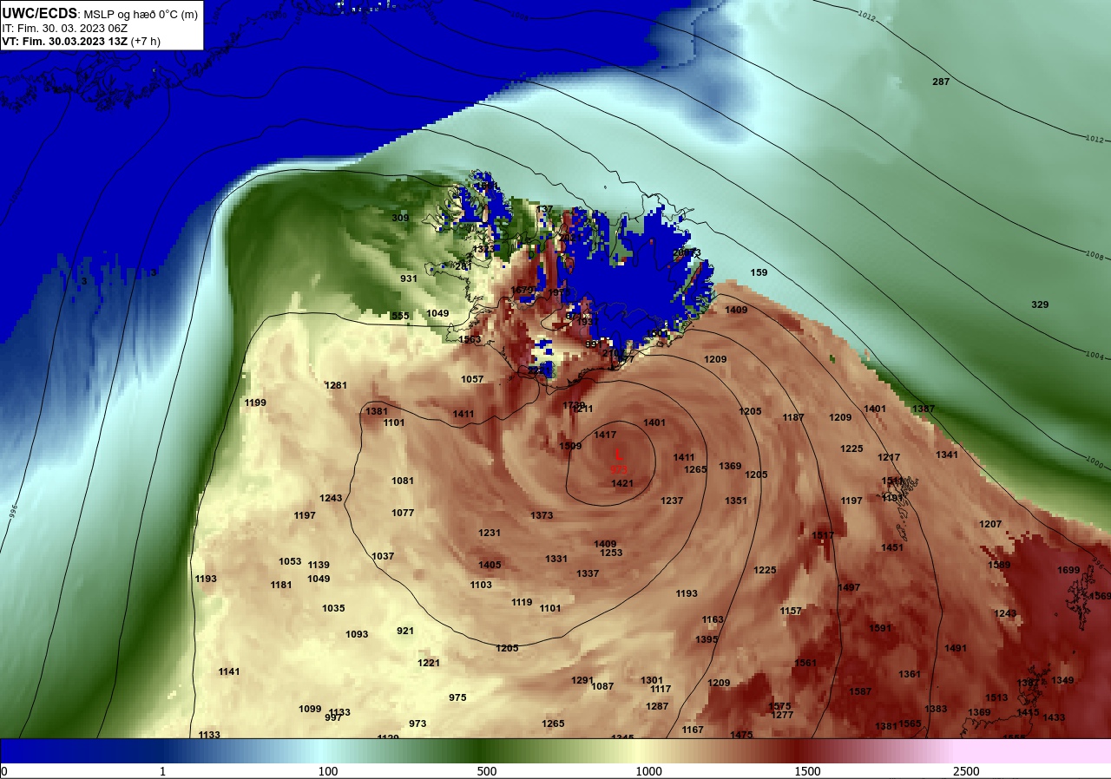This screenshot has width=1111, height=779.
Task: Click the height value 1337
Action: tap(588, 573)
